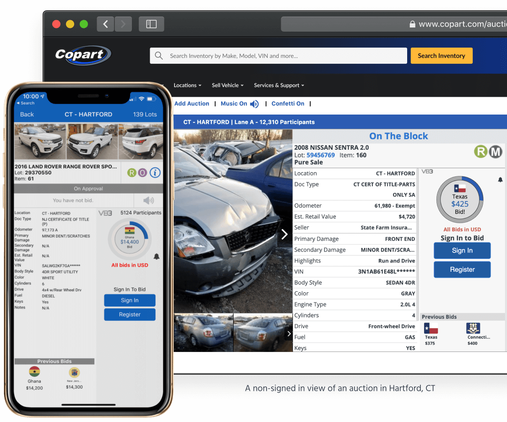Toggle the browser sidebar panel button
This screenshot has width=507, height=422.
pyautogui.click(x=151, y=24)
